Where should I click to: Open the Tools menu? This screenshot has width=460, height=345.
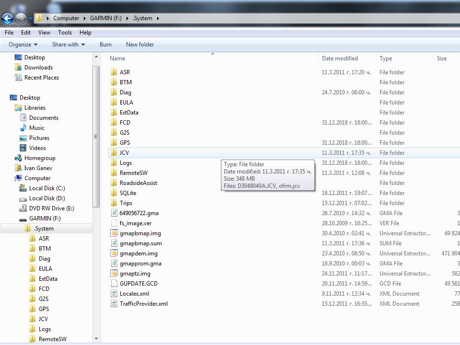point(65,33)
